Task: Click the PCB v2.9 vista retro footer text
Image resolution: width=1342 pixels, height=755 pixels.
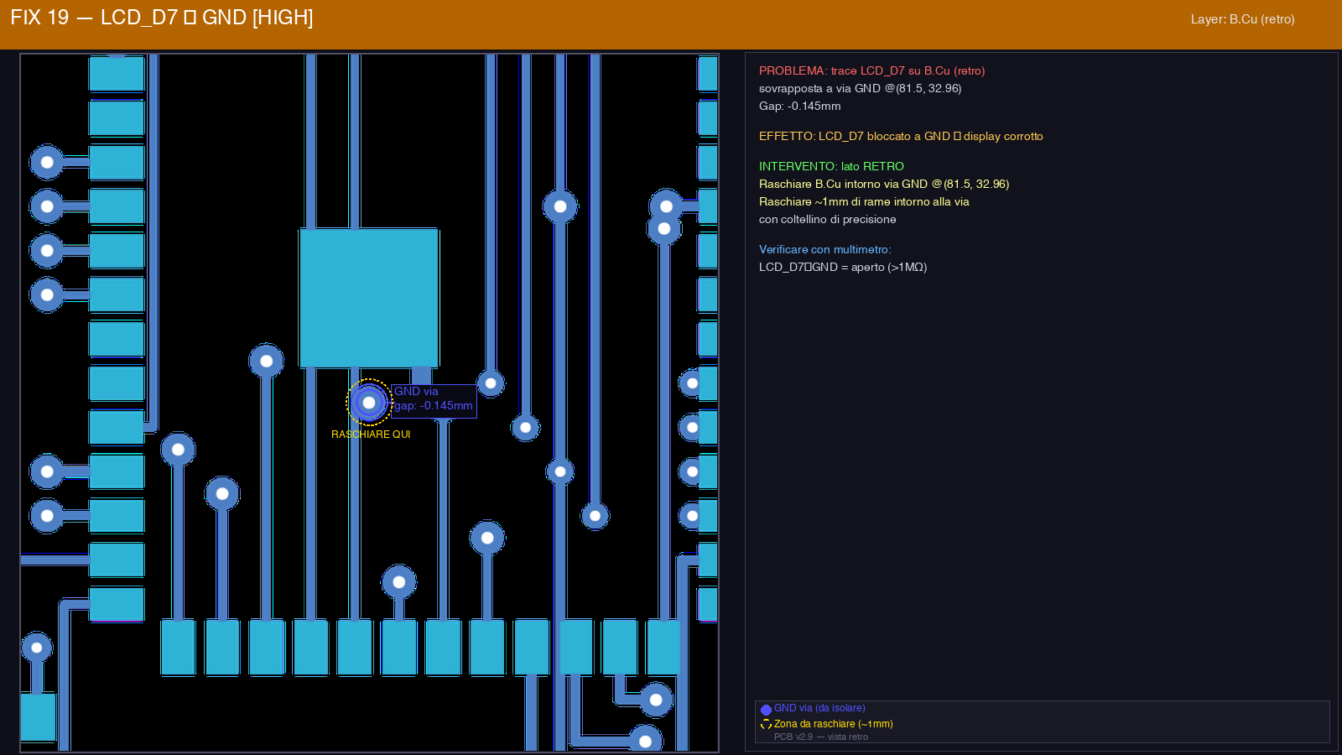Action: point(820,737)
